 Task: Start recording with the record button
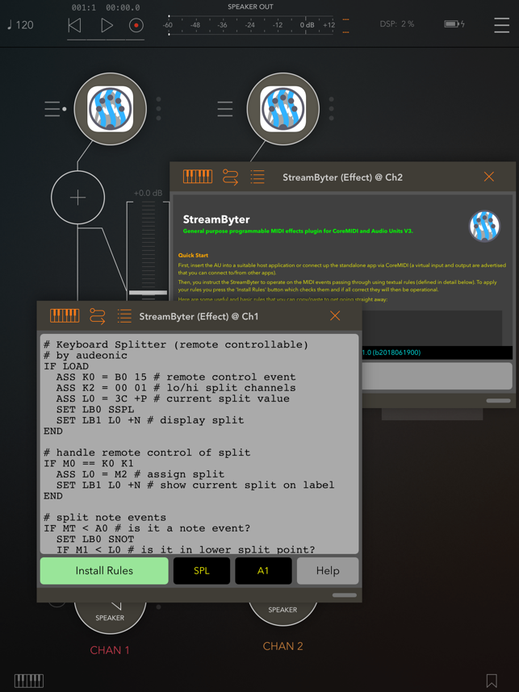pos(136,26)
